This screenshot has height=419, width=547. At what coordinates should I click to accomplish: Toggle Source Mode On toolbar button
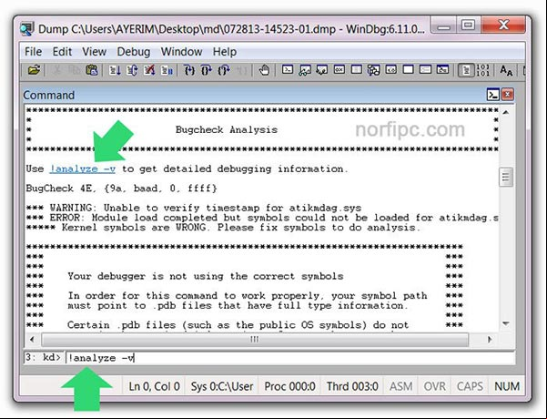(x=466, y=70)
